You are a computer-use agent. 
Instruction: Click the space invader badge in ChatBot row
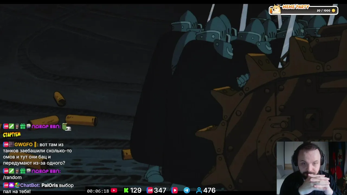[x=11, y=185]
